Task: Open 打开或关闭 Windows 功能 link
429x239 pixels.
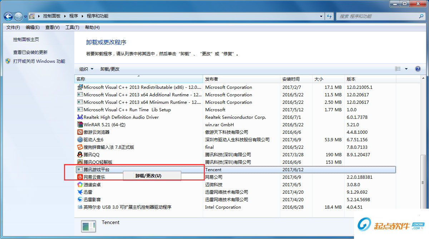Action: (x=39, y=61)
